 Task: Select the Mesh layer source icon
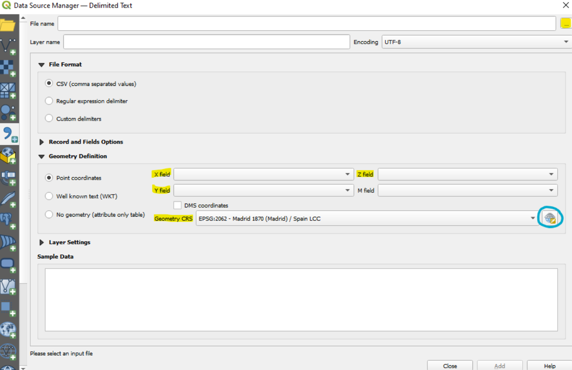click(x=8, y=90)
